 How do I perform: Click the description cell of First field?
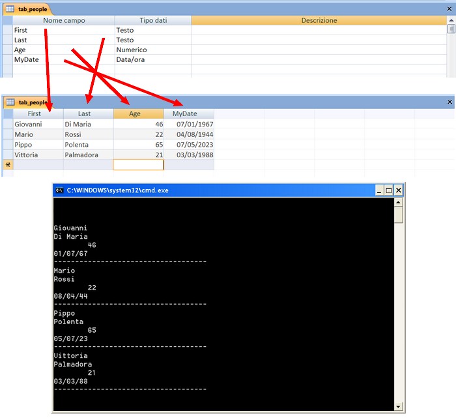pyautogui.click(x=319, y=30)
